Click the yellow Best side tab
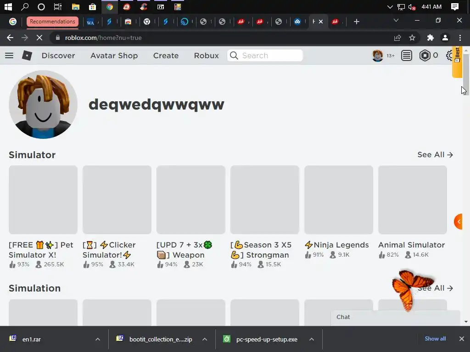470x352 pixels. [457, 62]
